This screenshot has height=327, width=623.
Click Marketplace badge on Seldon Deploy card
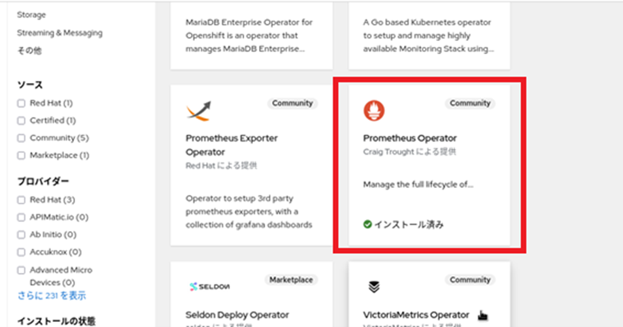pyautogui.click(x=290, y=279)
